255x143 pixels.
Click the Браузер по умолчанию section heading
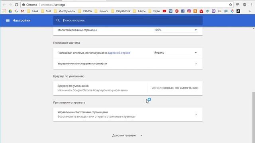[x=69, y=76]
